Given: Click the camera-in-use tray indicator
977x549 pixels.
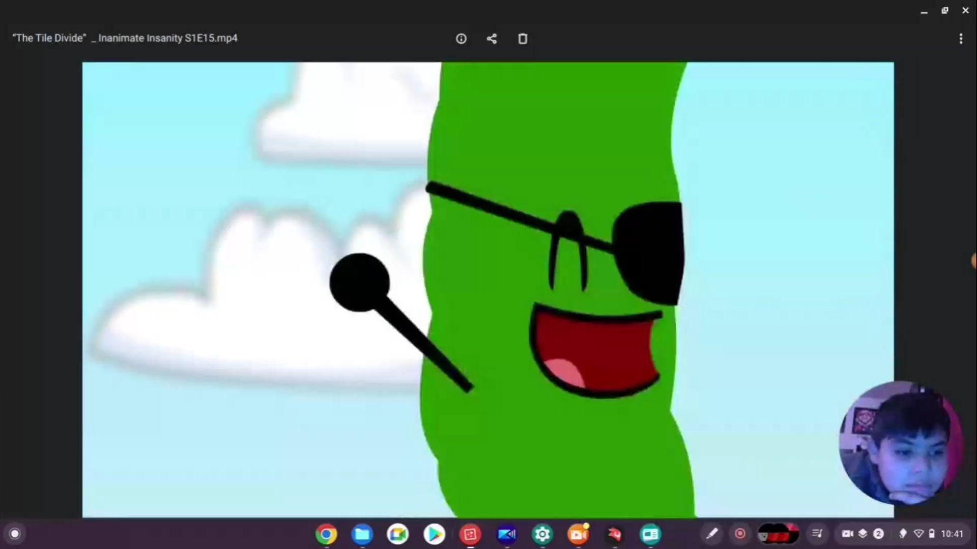Looking at the screenshot, I should point(847,534).
